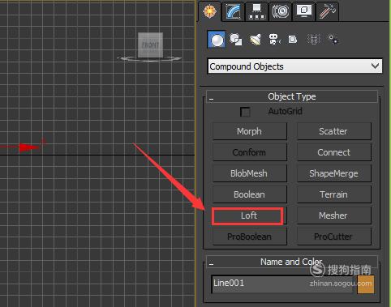This screenshot has height=307, width=391.
Task: Collapse the Name and Color rollout
Action: tap(292, 262)
